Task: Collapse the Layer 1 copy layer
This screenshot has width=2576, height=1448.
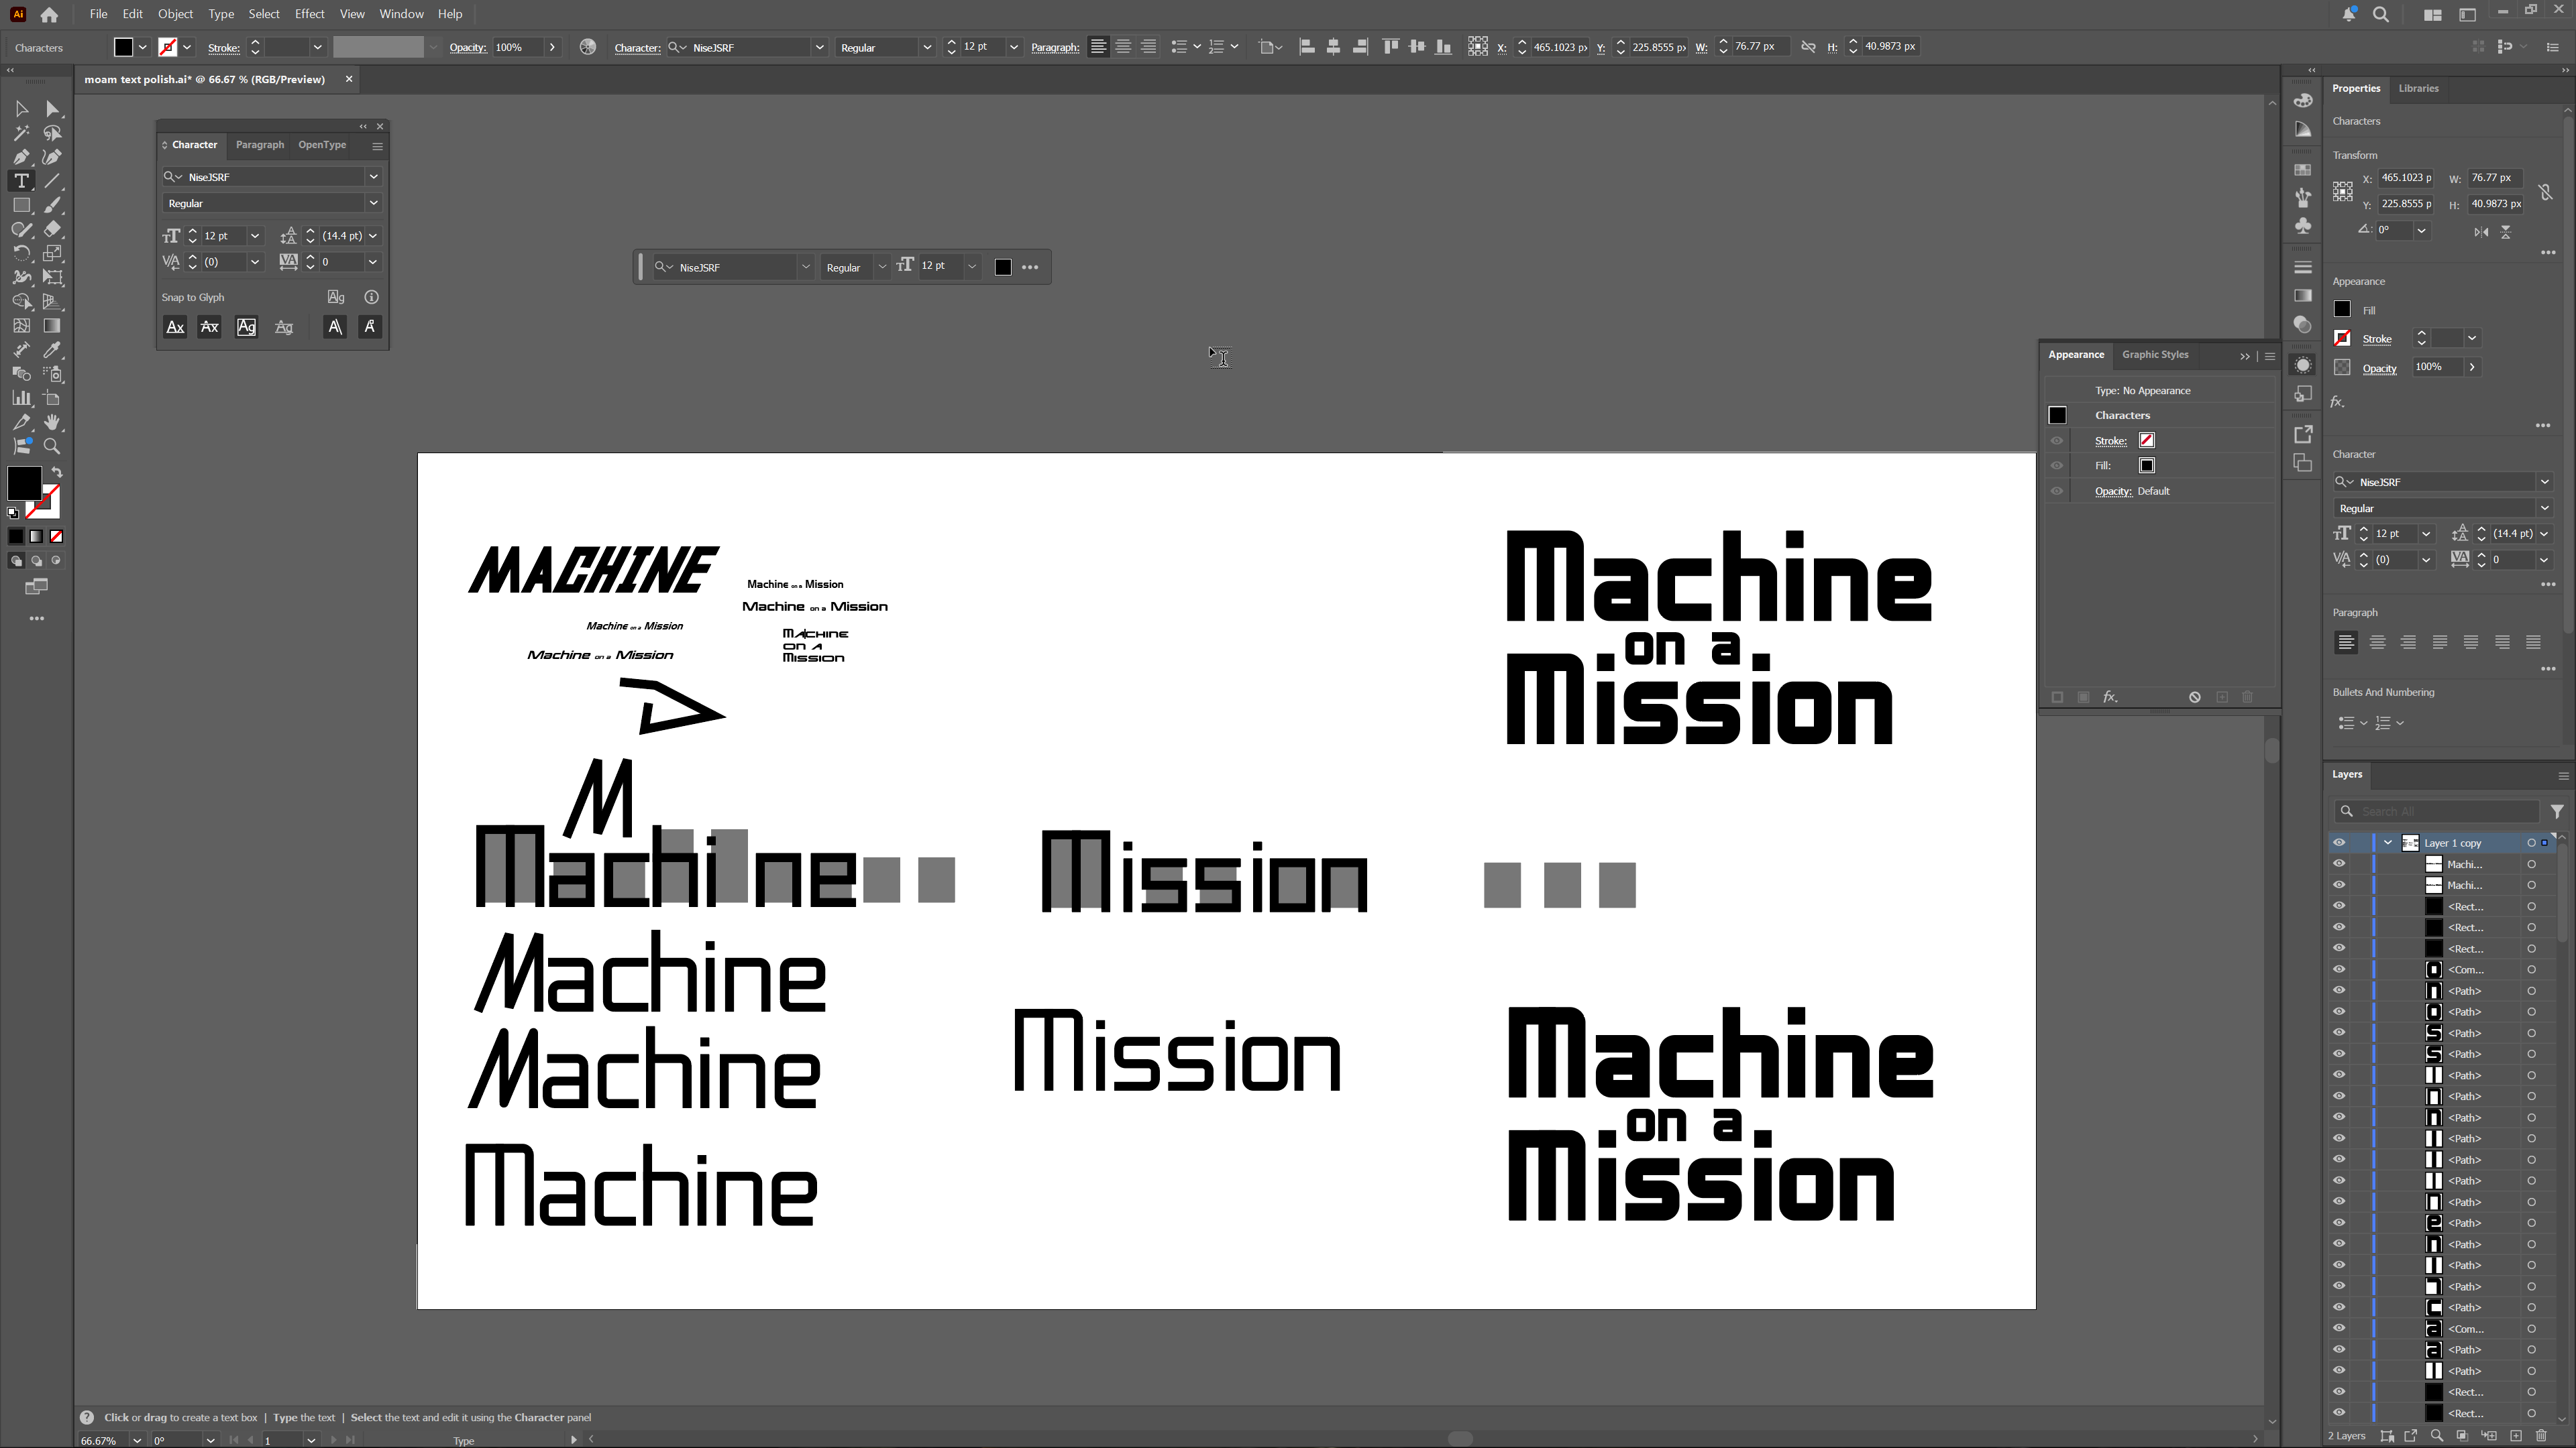Action: click(x=2388, y=843)
